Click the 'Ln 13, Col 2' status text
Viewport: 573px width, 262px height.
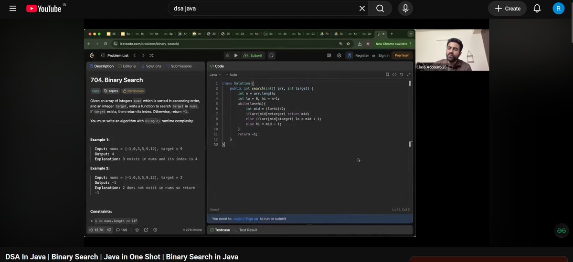pyautogui.click(x=401, y=210)
